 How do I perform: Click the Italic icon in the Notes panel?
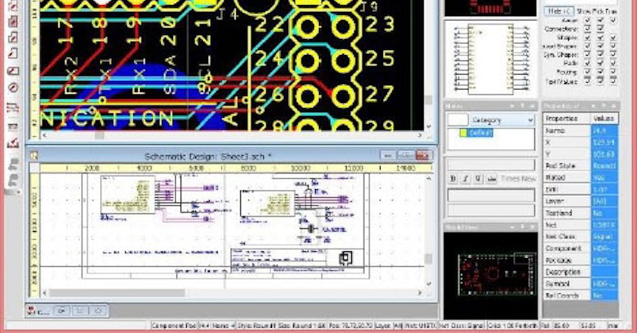point(466,179)
